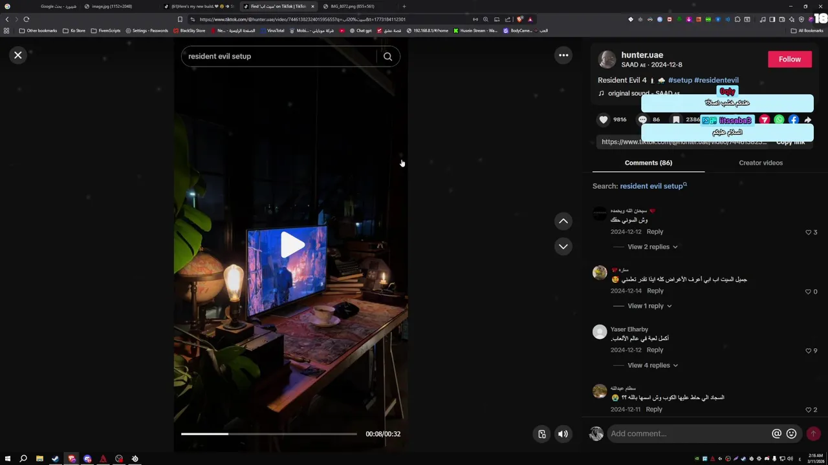Mute the video volume
Viewport: 828px width, 465px height.
click(x=563, y=434)
